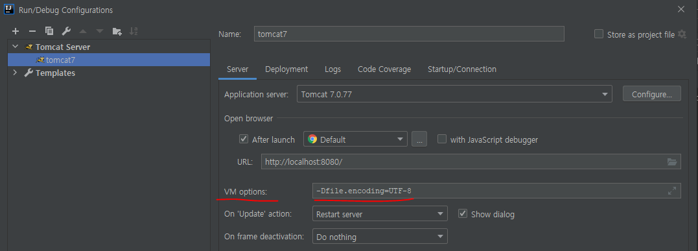Image resolution: width=698 pixels, height=251 pixels.
Task: Click the Name input field
Action: (x=409, y=34)
